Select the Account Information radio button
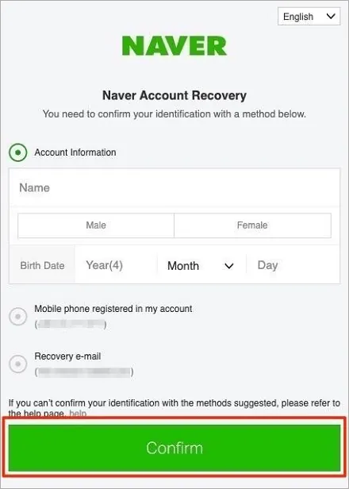The image size is (349, 489). 18,152
